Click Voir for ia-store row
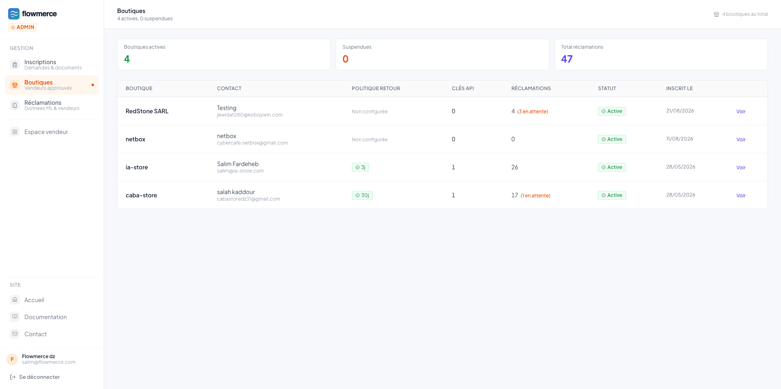The image size is (781, 389). click(x=741, y=167)
